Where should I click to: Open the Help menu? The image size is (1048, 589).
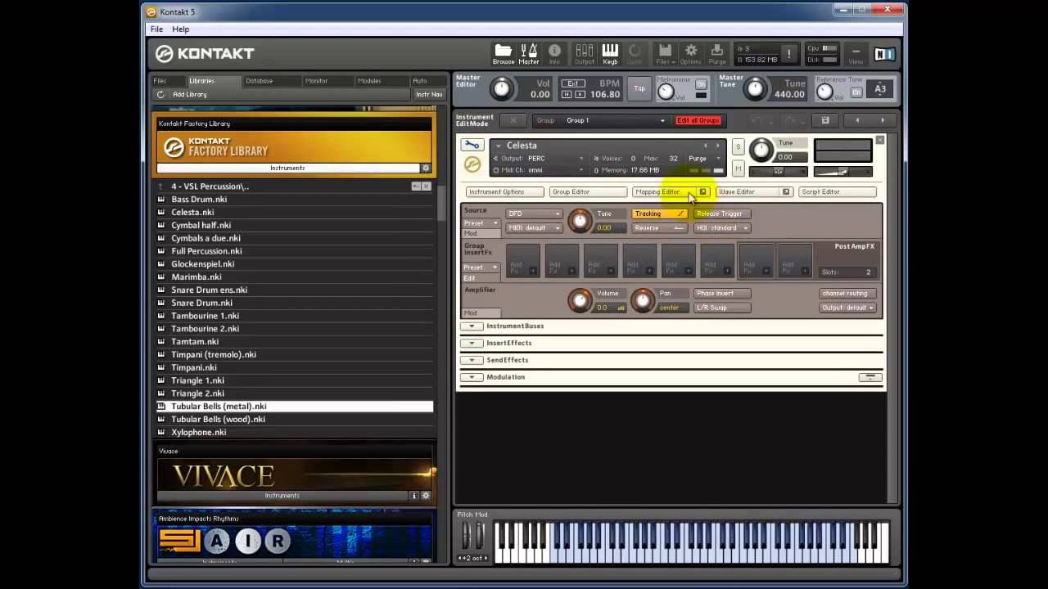point(181,29)
